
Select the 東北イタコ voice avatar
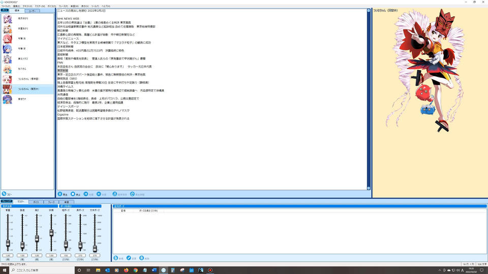(x=8, y=59)
